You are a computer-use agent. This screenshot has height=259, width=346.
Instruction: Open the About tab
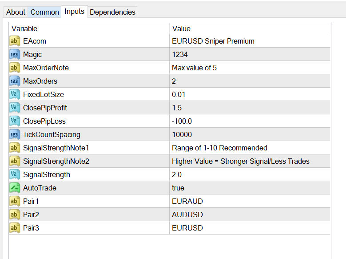pos(16,12)
